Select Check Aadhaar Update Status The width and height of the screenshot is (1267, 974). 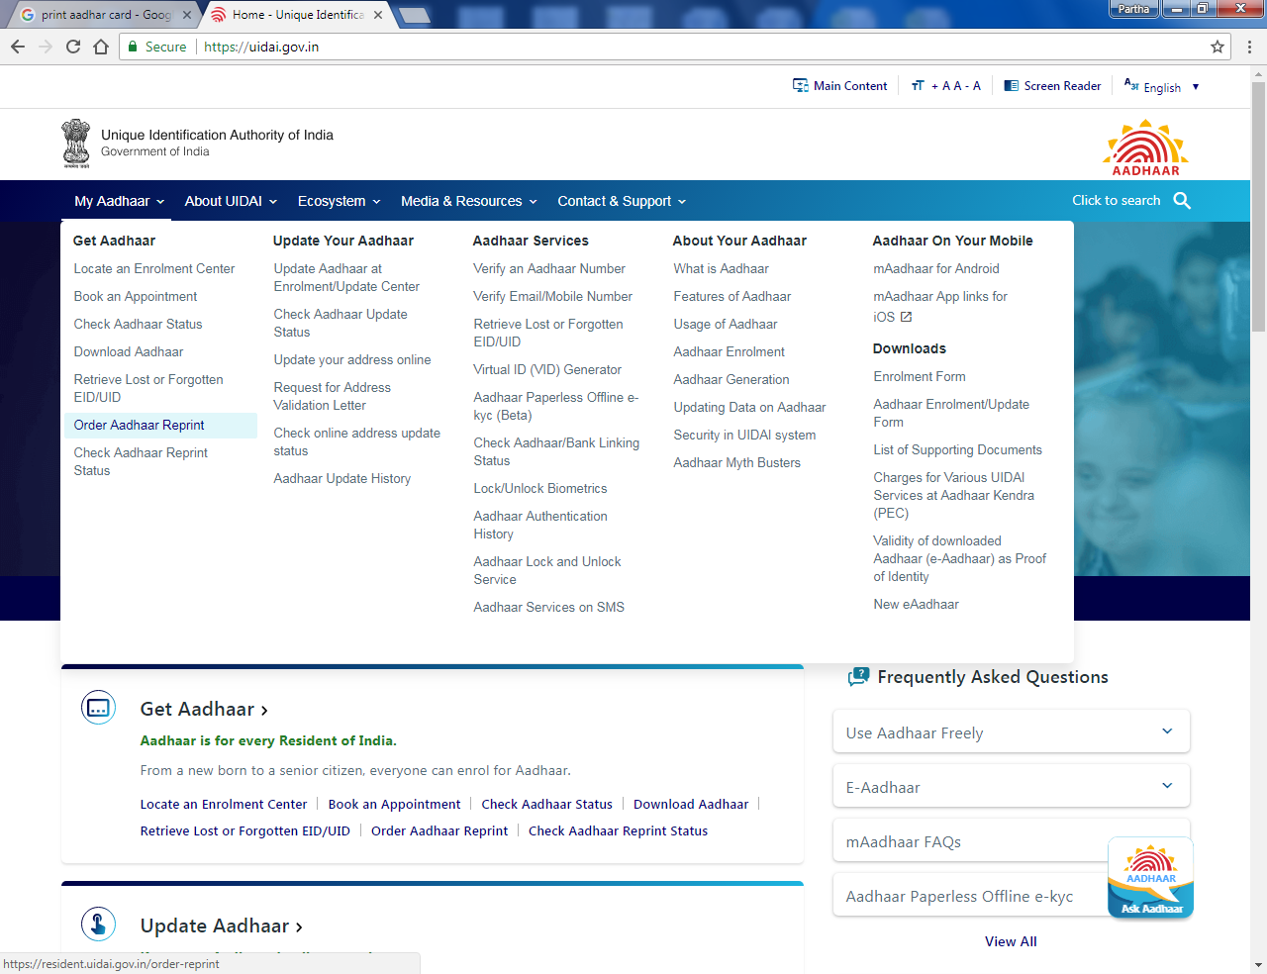[x=341, y=323]
